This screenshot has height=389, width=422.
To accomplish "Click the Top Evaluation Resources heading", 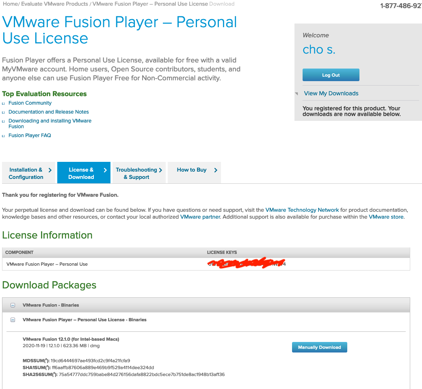I will [44, 94].
